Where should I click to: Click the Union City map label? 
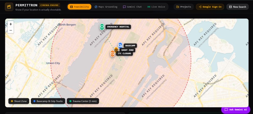point(53,63)
